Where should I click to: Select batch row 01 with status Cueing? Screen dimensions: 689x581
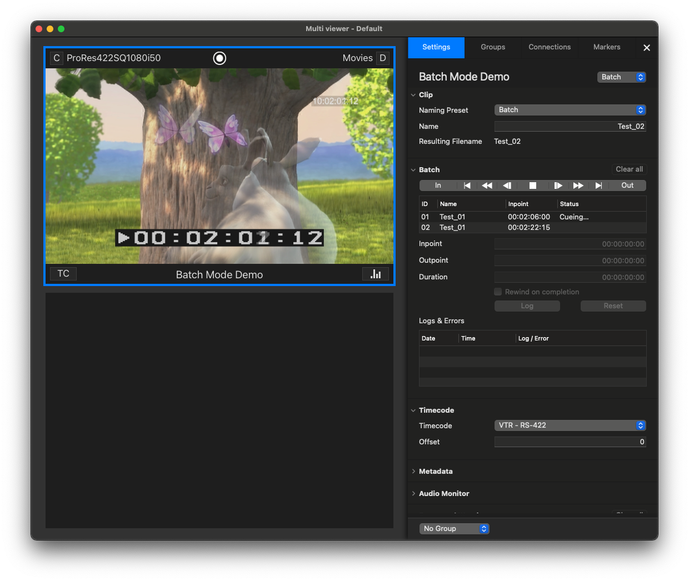tap(533, 217)
